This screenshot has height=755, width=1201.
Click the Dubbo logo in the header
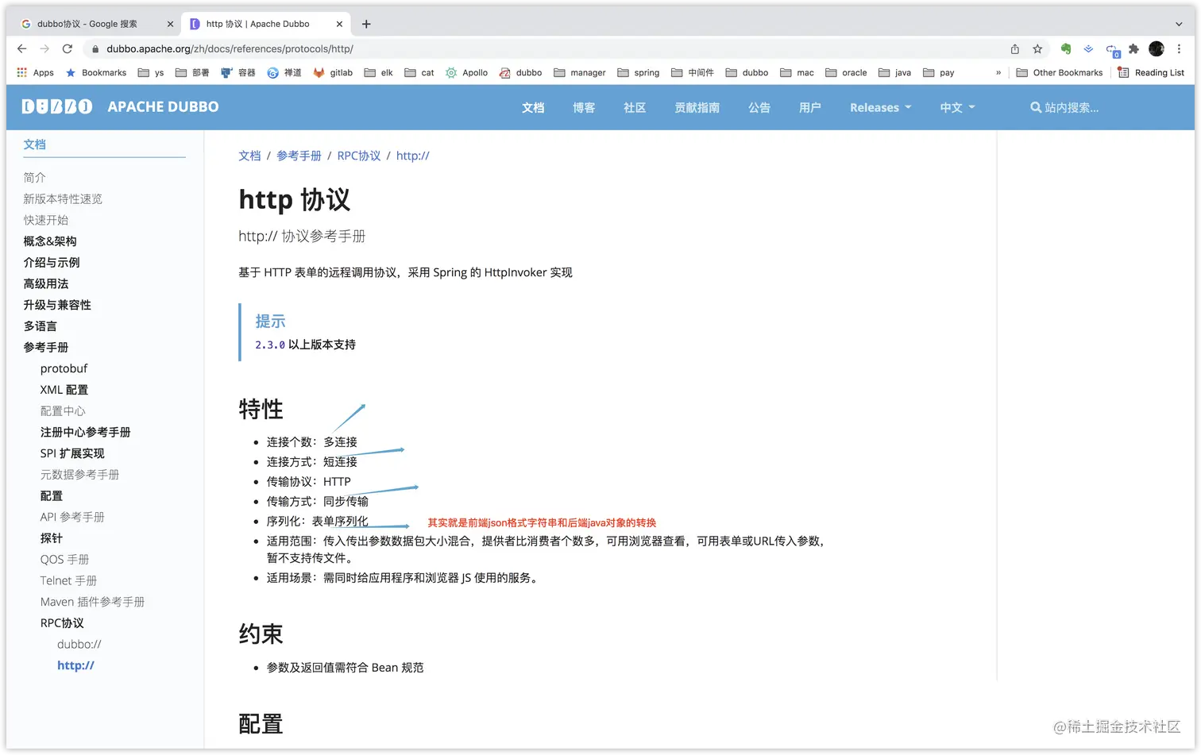(57, 106)
